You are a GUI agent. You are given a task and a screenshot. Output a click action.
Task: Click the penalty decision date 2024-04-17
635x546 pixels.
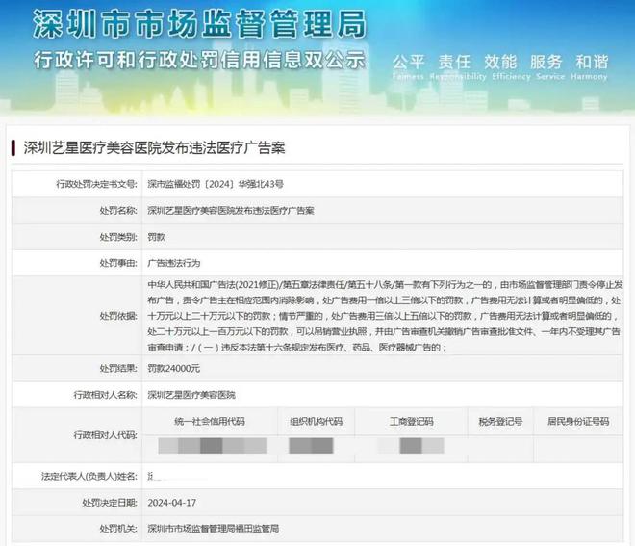click(171, 502)
